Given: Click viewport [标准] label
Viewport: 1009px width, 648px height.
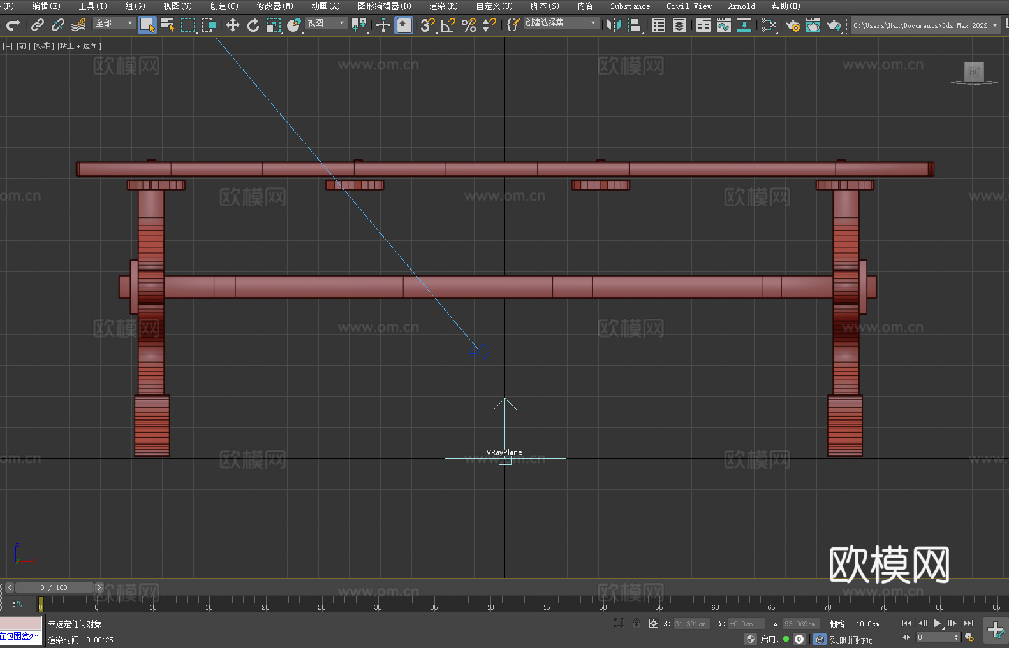Looking at the screenshot, I should click(x=43, y=46).
